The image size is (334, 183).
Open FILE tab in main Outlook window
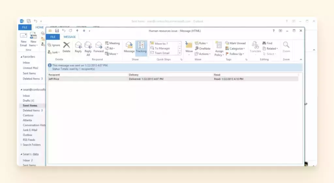click(x=25, y=27)
